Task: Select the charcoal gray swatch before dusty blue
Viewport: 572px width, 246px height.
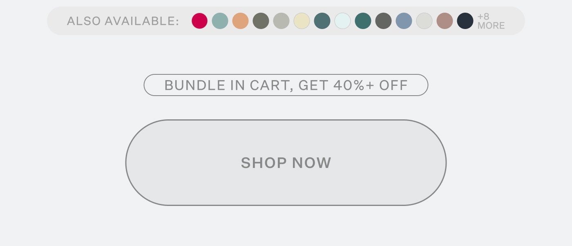Action: [x=383, y=21]
